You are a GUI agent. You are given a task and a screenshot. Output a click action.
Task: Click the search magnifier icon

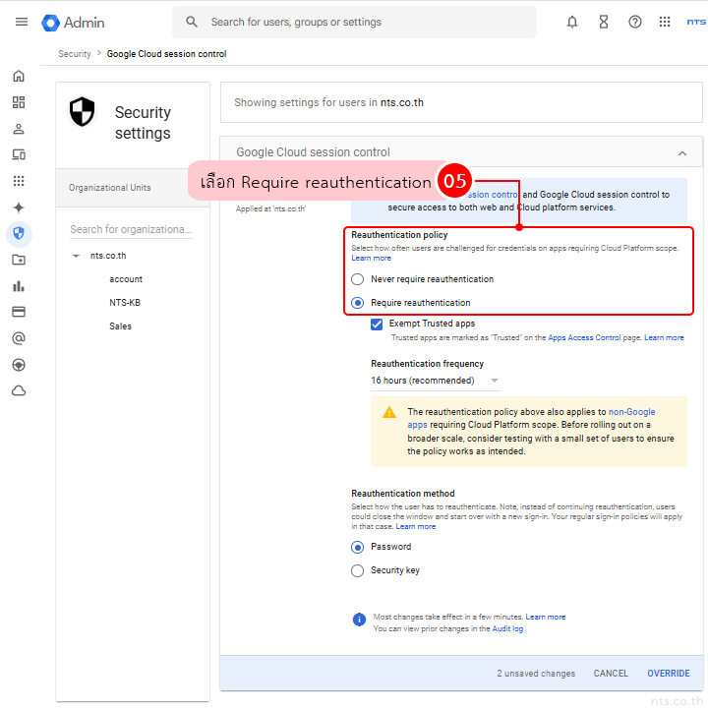192,22
